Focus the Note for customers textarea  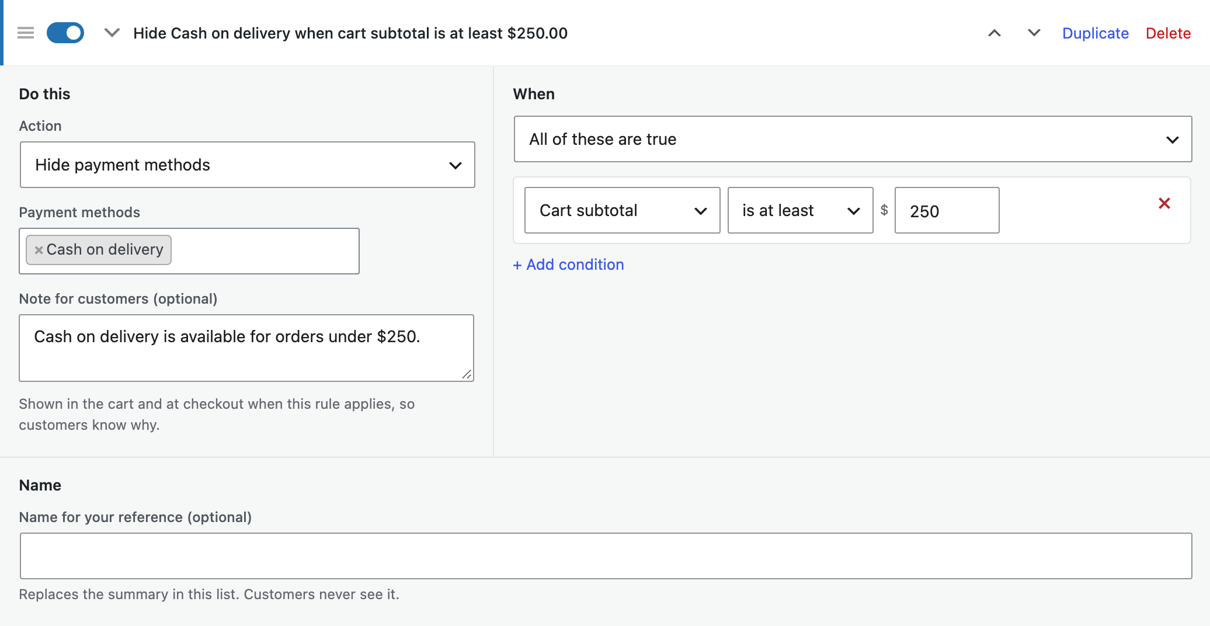click(246, 348)
